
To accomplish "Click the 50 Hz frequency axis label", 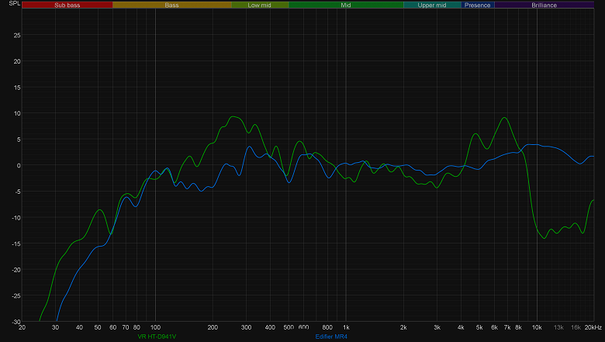I will [98, 327].
